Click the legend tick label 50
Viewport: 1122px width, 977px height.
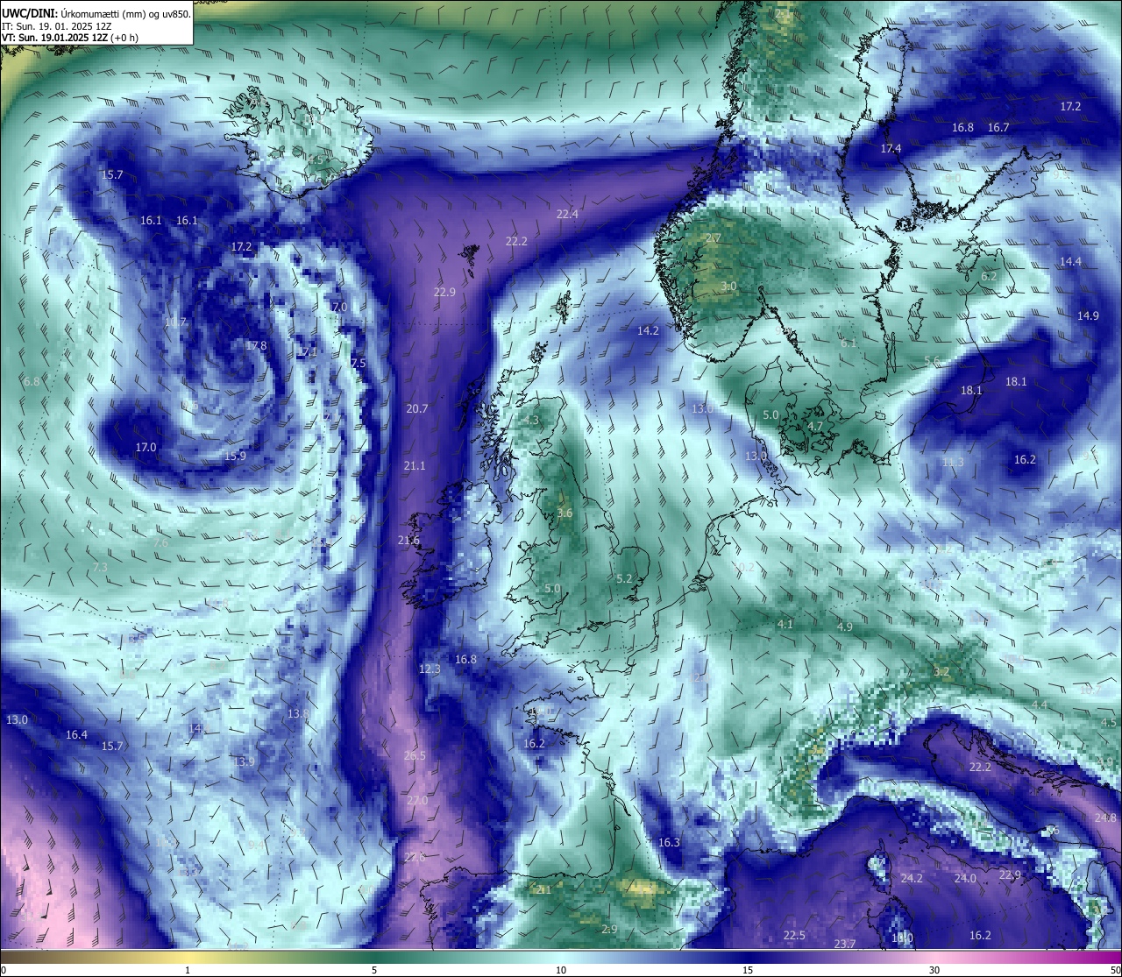pyautogui.click(x=1115, y=969)
